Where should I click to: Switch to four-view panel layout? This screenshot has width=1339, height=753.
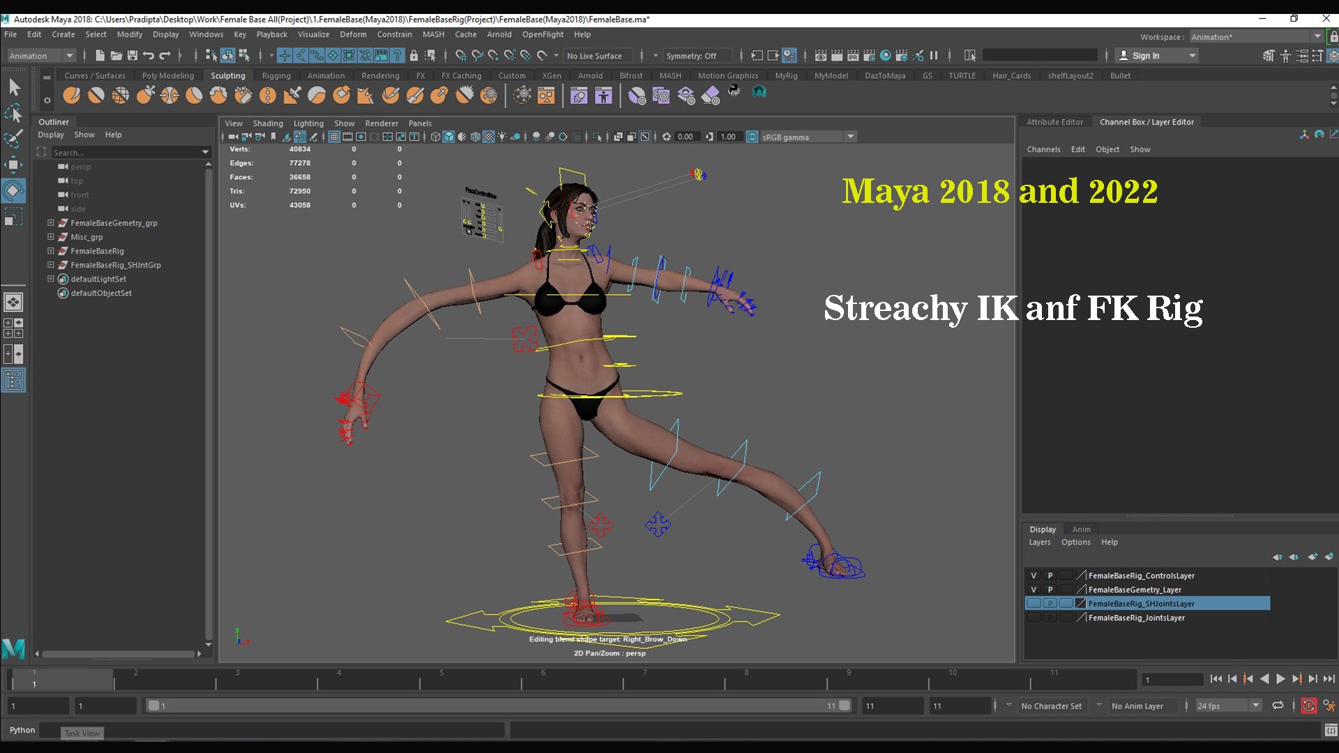(14, 328)
